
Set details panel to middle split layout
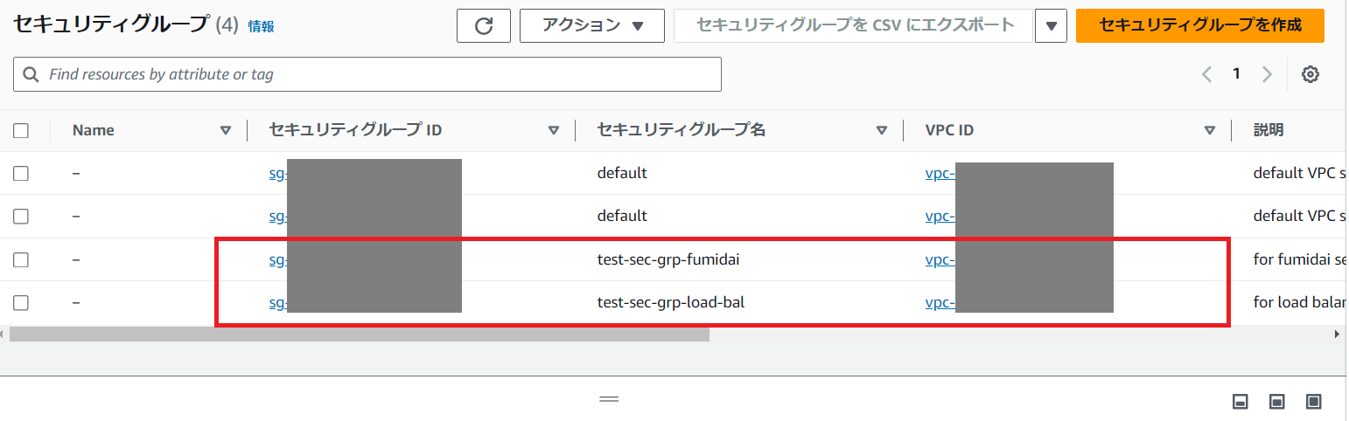1276,401
